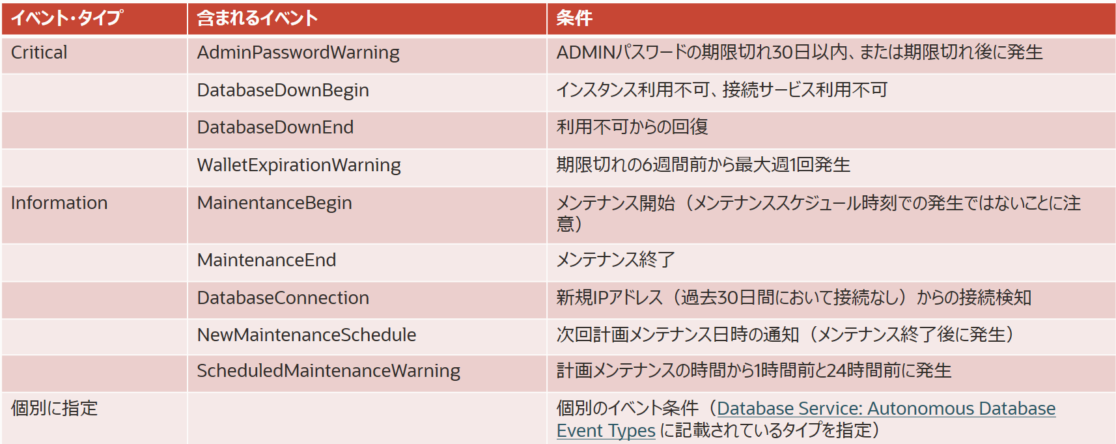This screenshot has width=1116, height=444.
Task: Click the 条件 column header
Action: [x=574, y=18]
